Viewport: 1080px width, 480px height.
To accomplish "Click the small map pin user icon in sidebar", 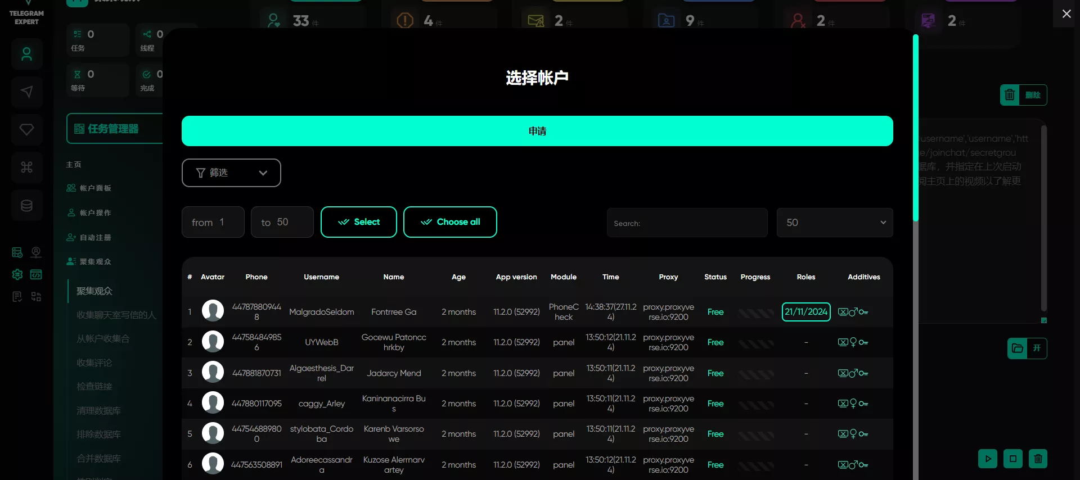I will tap(36, 252).
